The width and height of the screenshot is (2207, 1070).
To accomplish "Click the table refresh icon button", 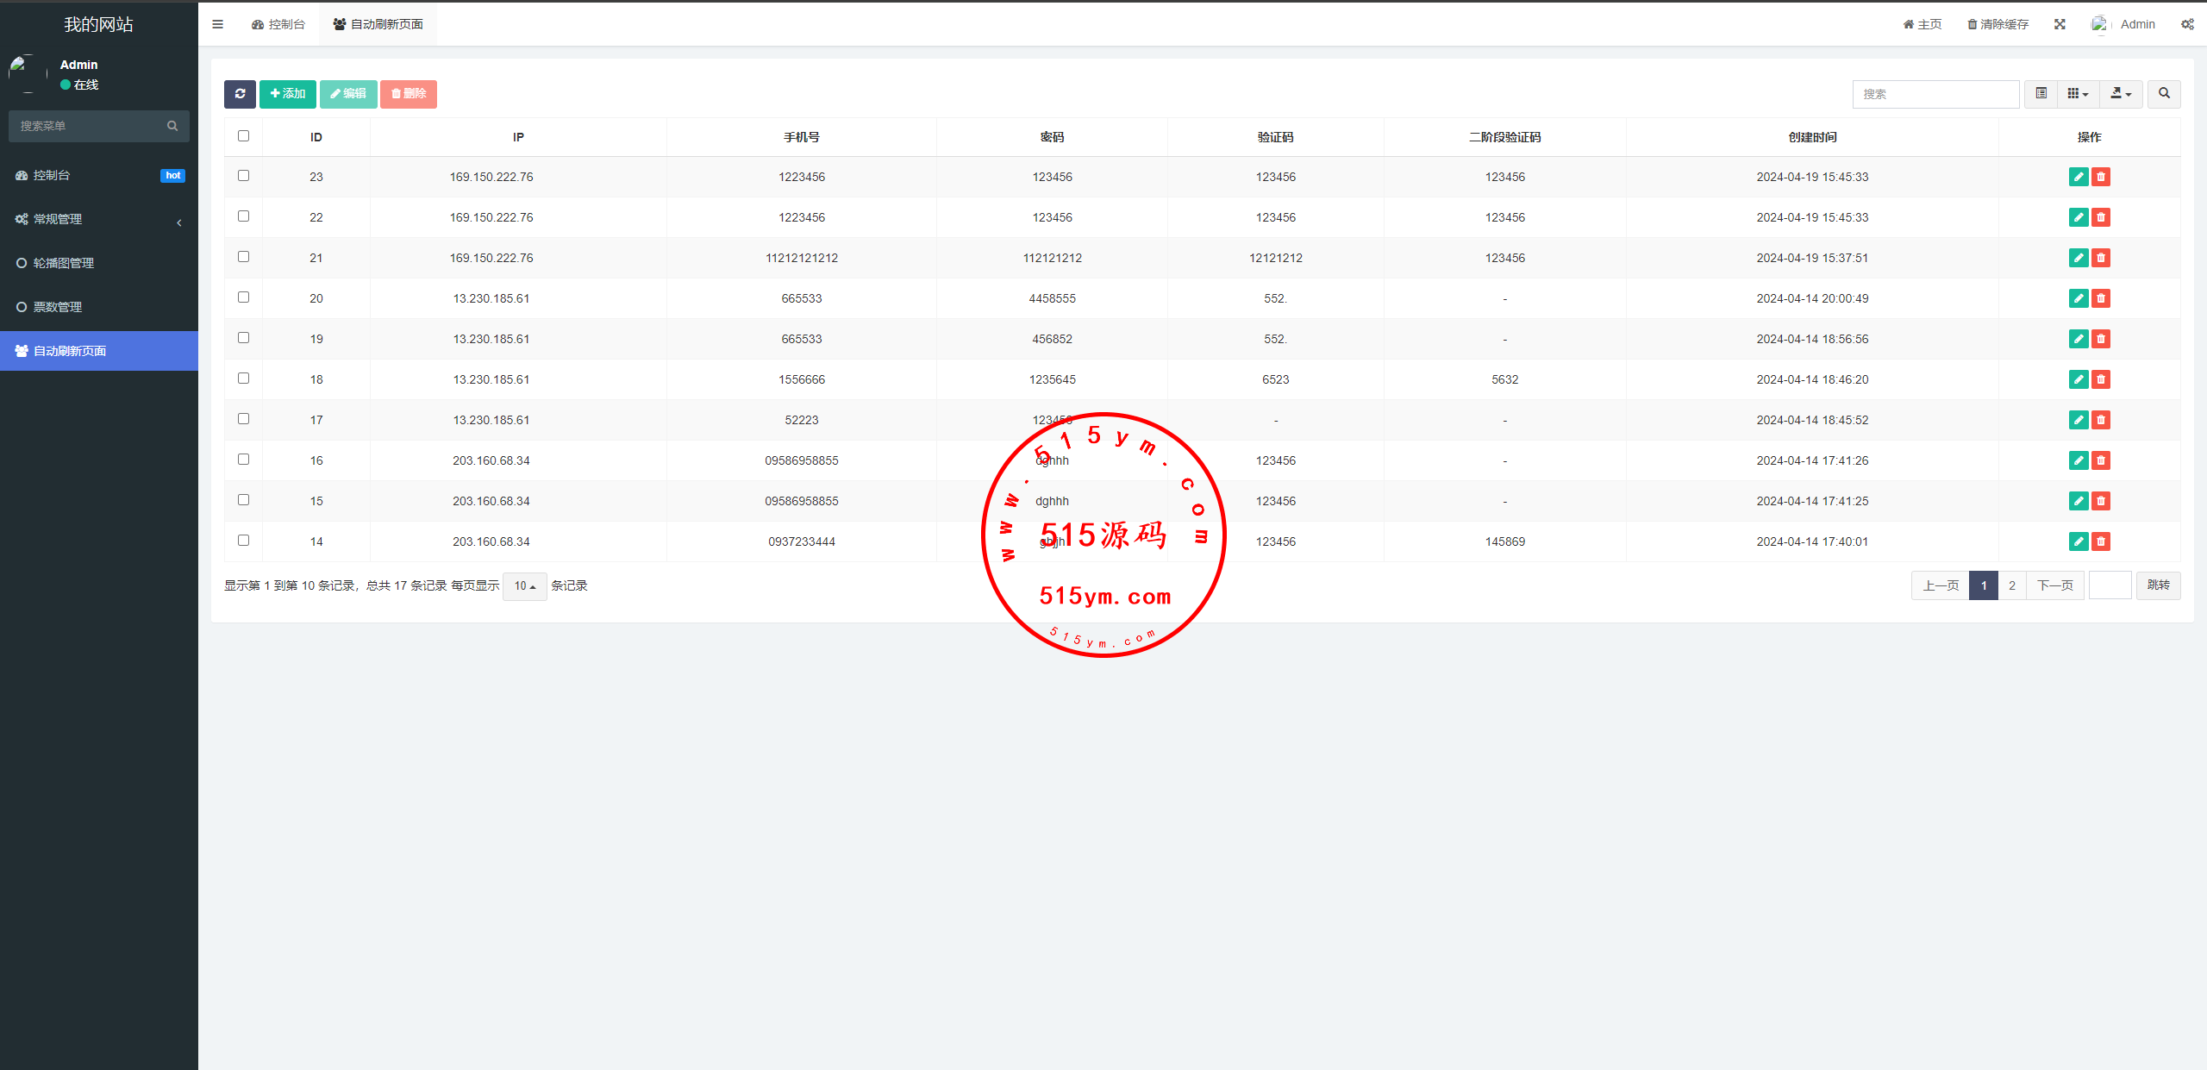I will [240, 94].
